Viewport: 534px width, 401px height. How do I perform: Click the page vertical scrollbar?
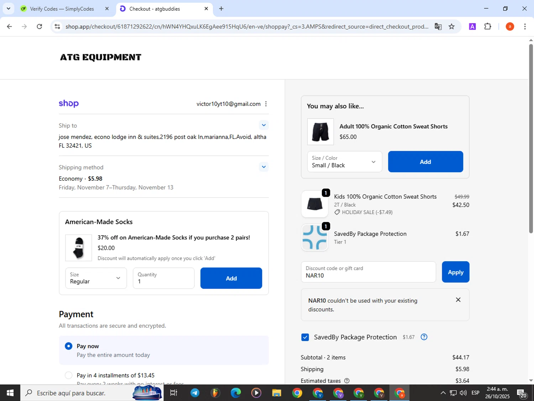(531, 139)
